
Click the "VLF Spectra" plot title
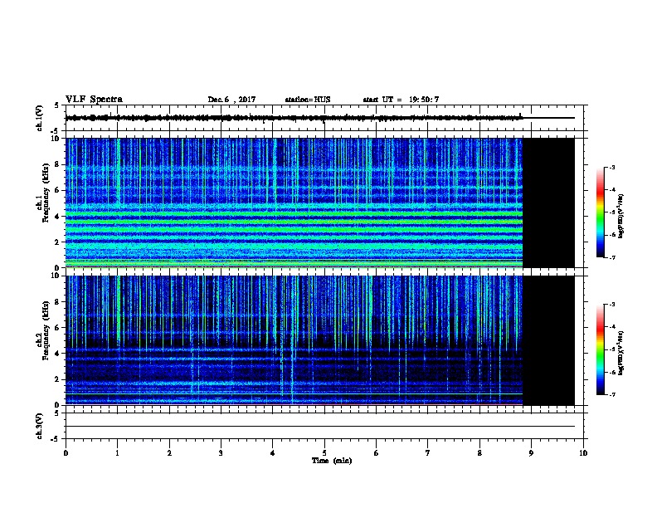pos(94,100)
